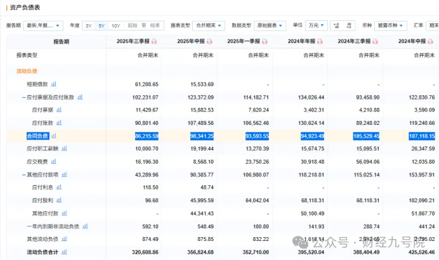Screen dimensions: 439x260
Task: Click the 2024年中报 column header
Action: coord(412,41)
